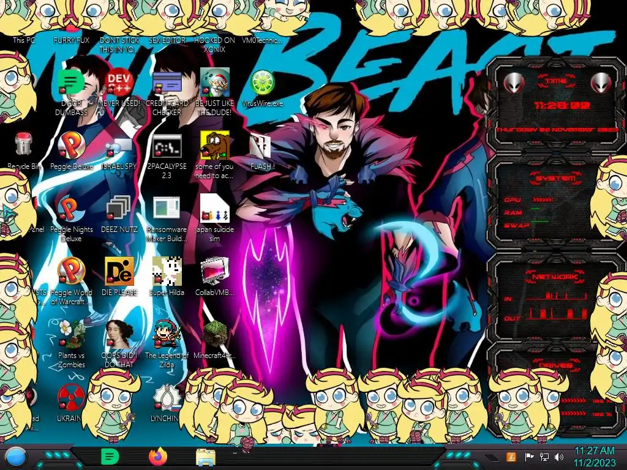The width and height of the screenshot is (627, 470).
Task: Click the right alien head on the Time widget
Action: point(601,83)
